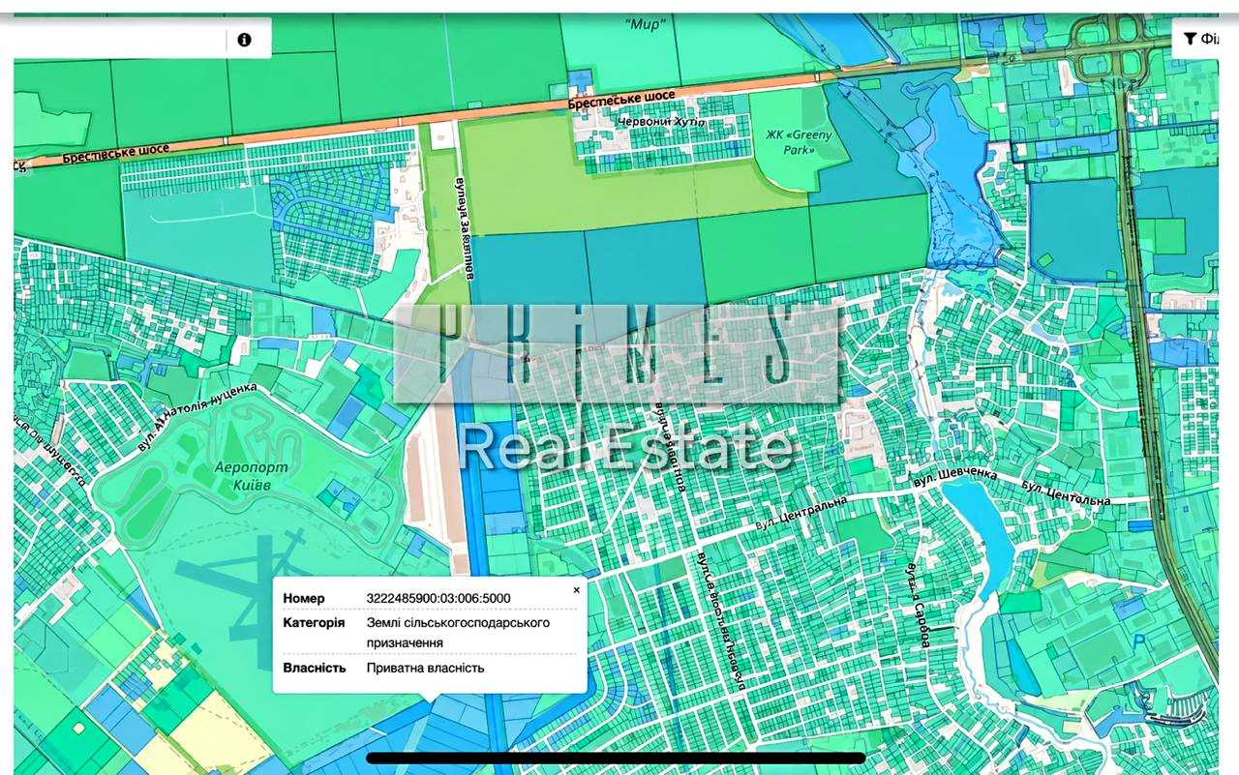Focus the map search field
Viewport: 1239px width, 775px height.
pos(120,40)
